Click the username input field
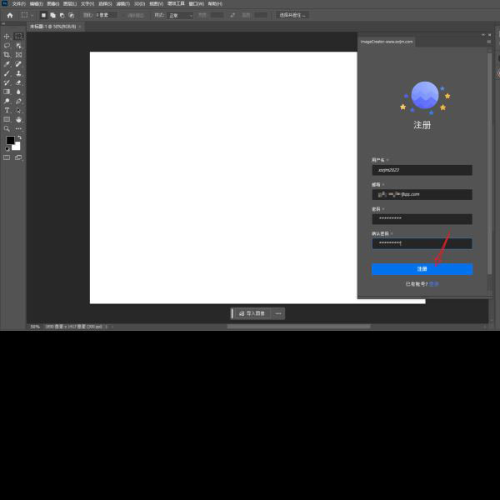This screenshot has width=500, height=500. (x=422, y=170)
